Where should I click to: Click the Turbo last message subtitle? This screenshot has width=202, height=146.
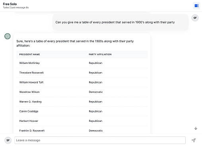(x=16, y=8)
